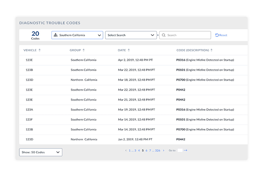The image size is (264, 176).
Task: Reset the search filters
Action: tap(221, 35)
